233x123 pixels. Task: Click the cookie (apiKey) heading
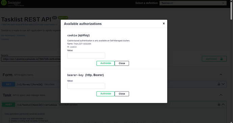click(x=78, y=36)
